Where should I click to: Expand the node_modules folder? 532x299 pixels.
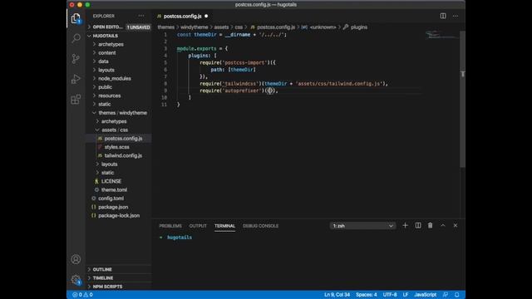pos(115,79)
